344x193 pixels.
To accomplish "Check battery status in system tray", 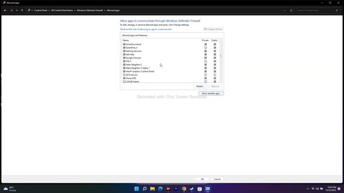I will (321, 189).
